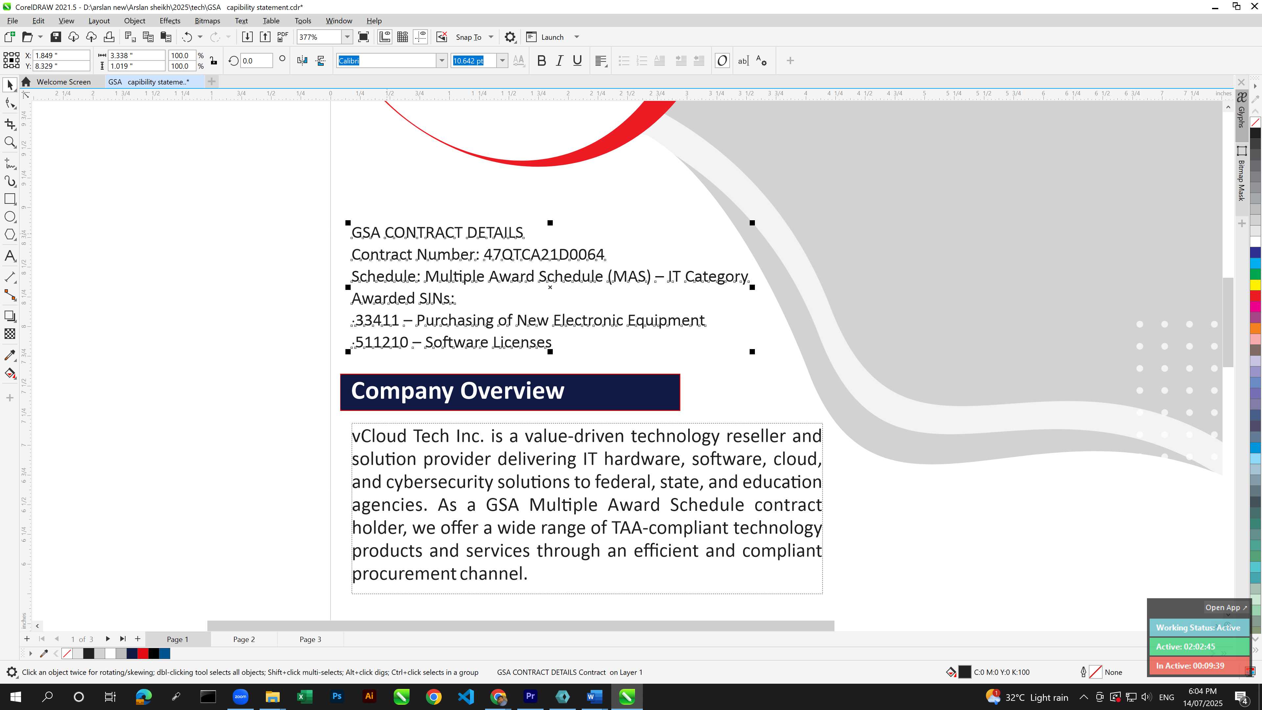Expand the Open file dropdown arrow
Screen dimensions: 1262x710
(x=40, y=37)
